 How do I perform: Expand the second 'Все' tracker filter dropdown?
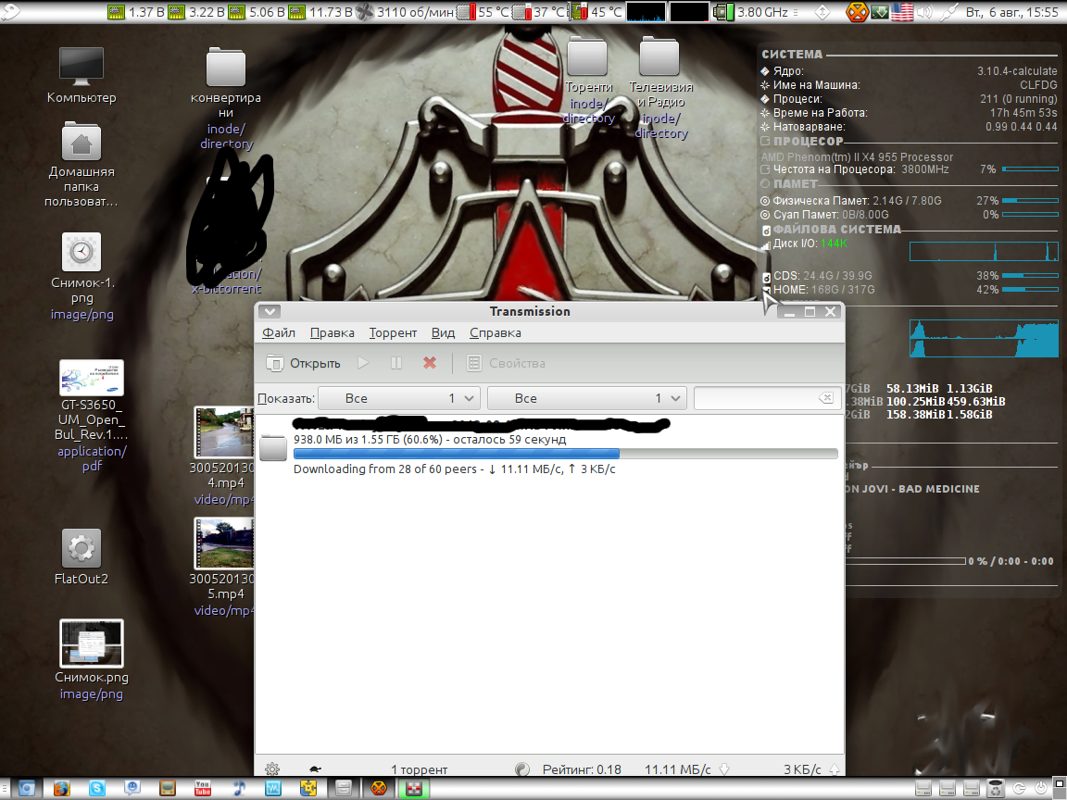pos(586,398)
